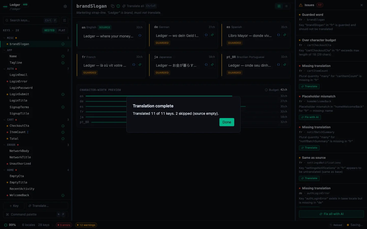Click the placeholder braces icon on Spanish card
Screen dimensions: 367x229
tap(279, 35)
